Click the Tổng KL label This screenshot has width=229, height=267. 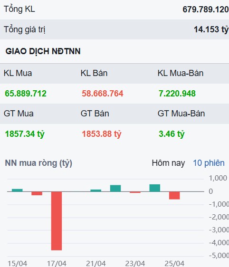click(19, 9)
